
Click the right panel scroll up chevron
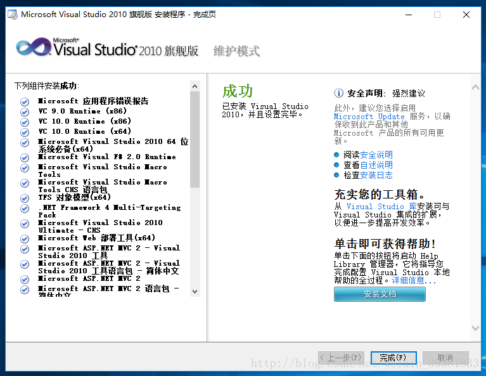tap(475, 87)
